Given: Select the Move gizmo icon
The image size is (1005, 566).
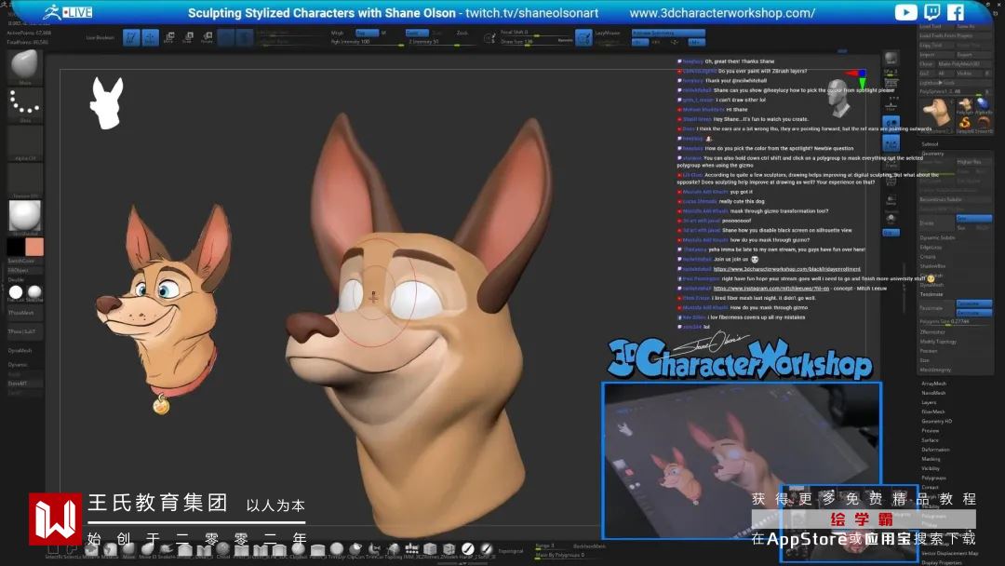Looking at the screenshot, I should point(169,38).
